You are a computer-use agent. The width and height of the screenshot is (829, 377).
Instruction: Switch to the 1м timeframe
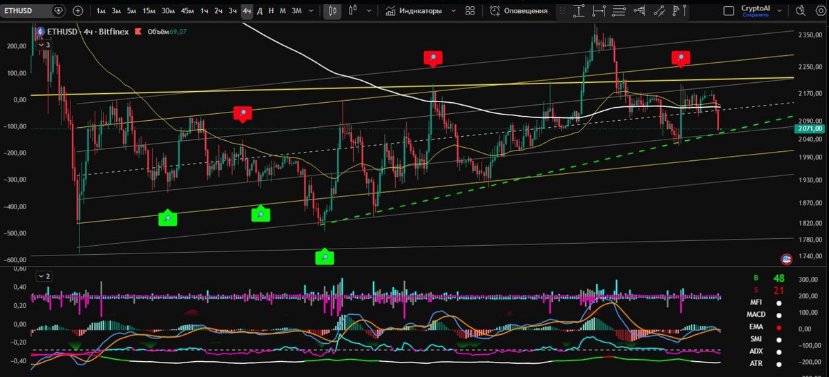tap(102, 11)
